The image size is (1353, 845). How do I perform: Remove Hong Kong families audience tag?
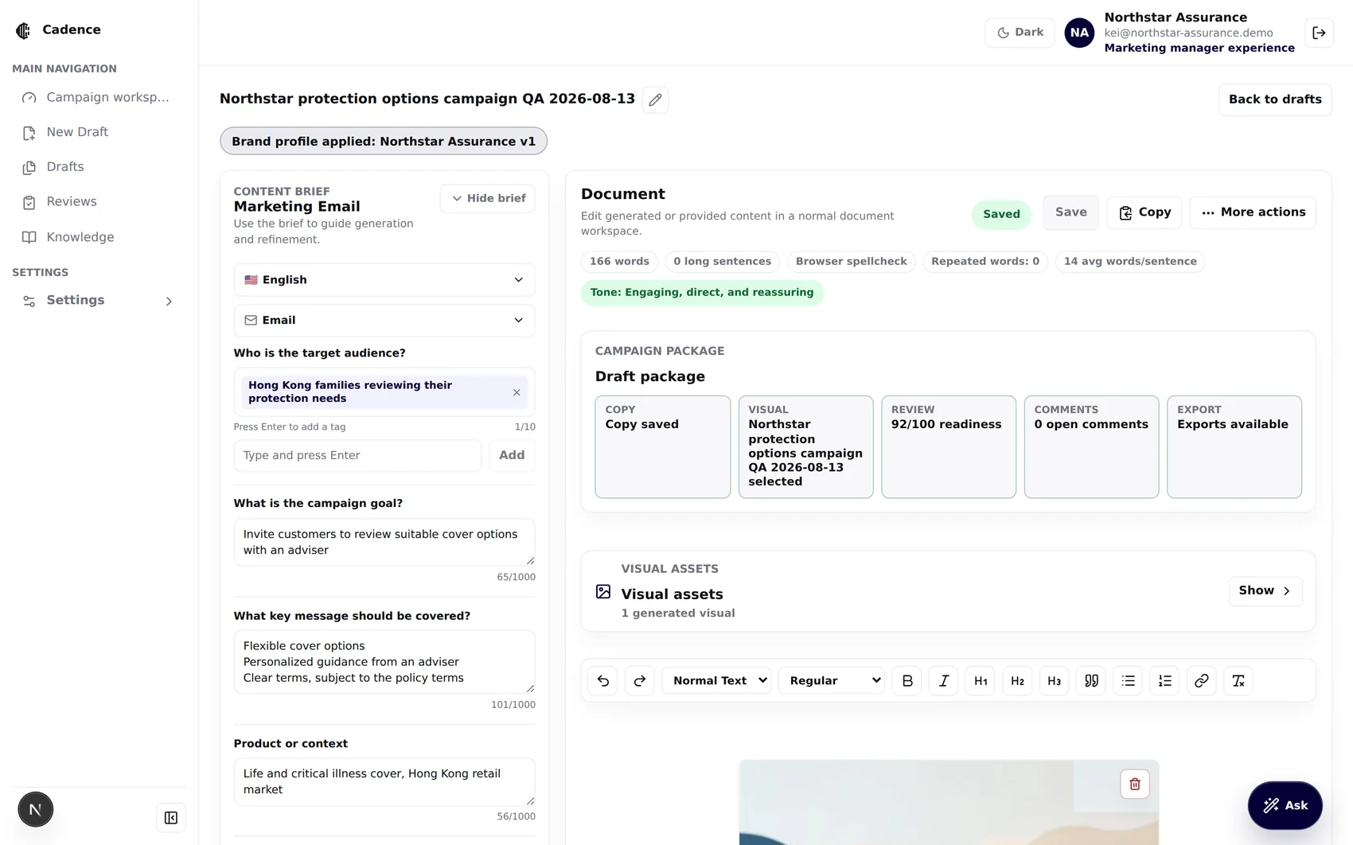(x=517, y=392)
